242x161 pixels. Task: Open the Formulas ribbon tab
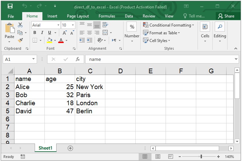[x=107, y=16]
